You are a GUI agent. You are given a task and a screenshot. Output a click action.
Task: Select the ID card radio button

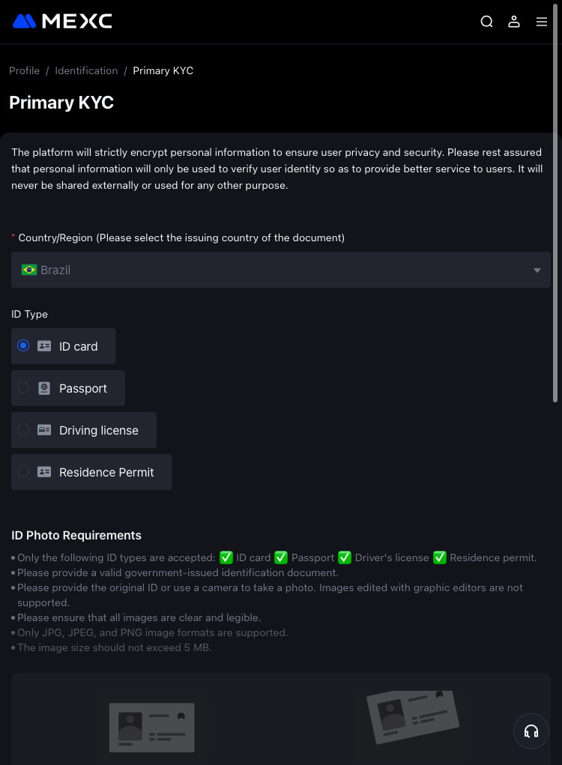pos(23,346)
